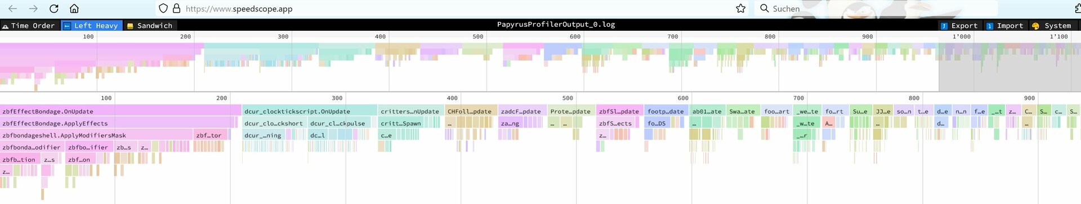
Task: Select foo…art frame
Action: click(x=777, y=111)
